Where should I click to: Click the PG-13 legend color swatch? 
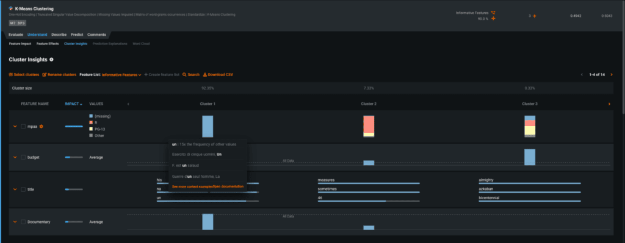[x=91, y=129]
